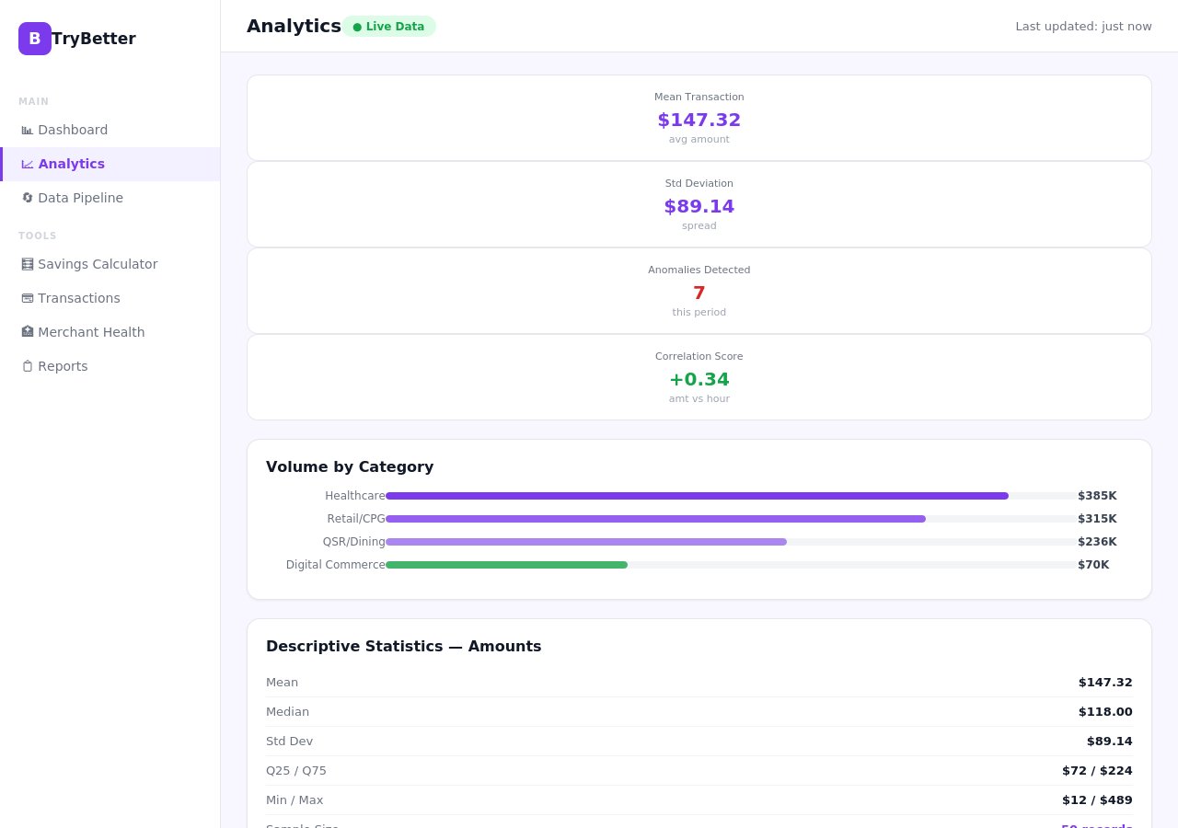
Task: Click the purple B logo in the sidebar
Action: (x=35, y=39)
